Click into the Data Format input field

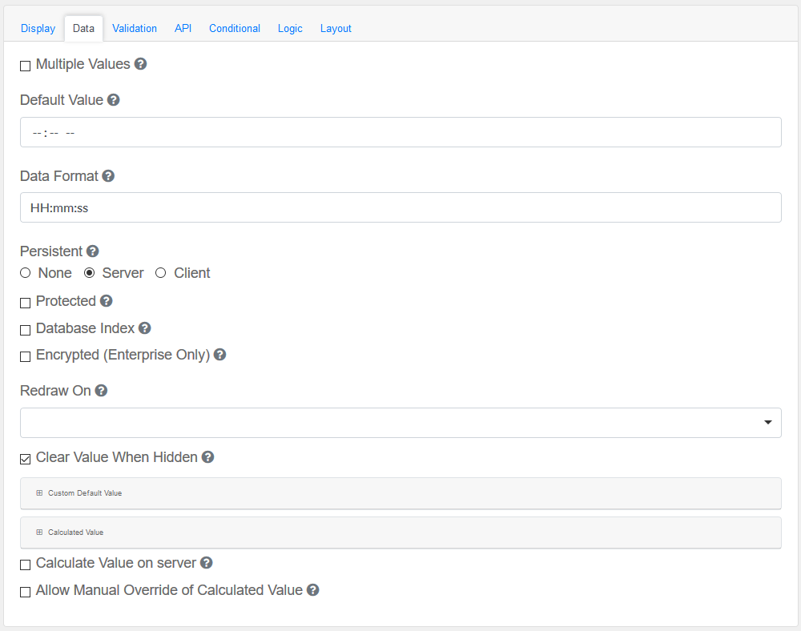(400, 207)
